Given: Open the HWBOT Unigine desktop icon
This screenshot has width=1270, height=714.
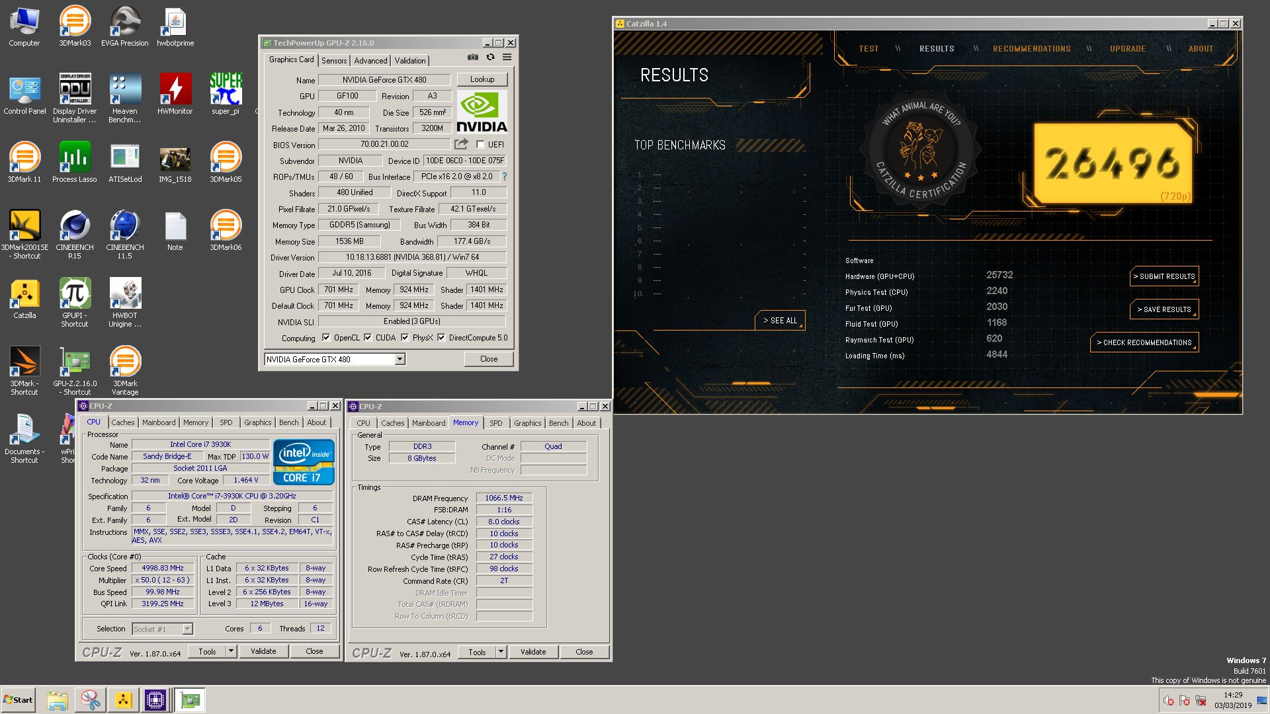Looking at the screenshot, I should tap(124, 302).
